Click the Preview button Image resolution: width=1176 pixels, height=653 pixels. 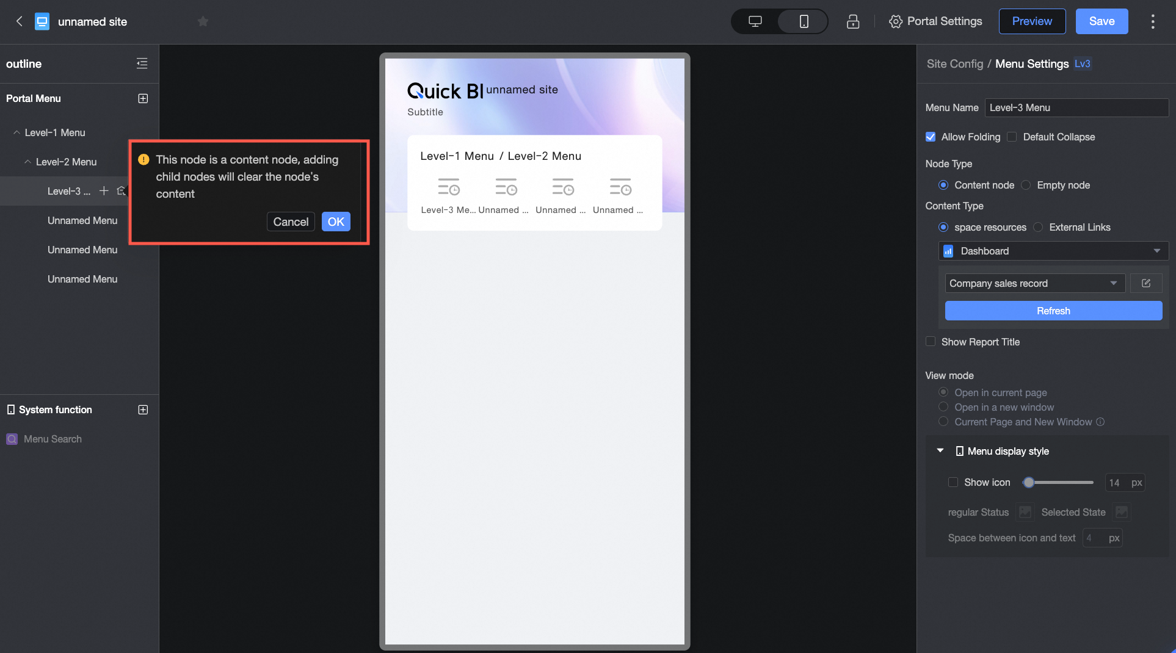tap(1032, 21)
